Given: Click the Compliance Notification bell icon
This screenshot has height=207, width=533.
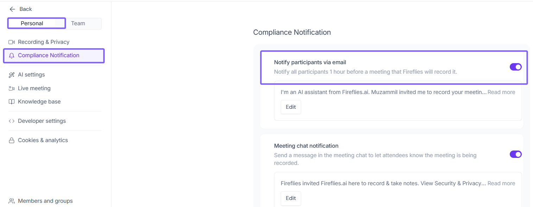Looking at the screenshot, I should [x=12, y=55].
